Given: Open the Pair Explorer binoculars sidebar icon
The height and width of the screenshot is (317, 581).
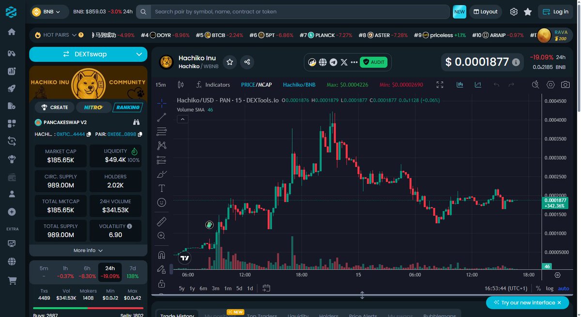Looking at the screenshot, I should [12, 53].
